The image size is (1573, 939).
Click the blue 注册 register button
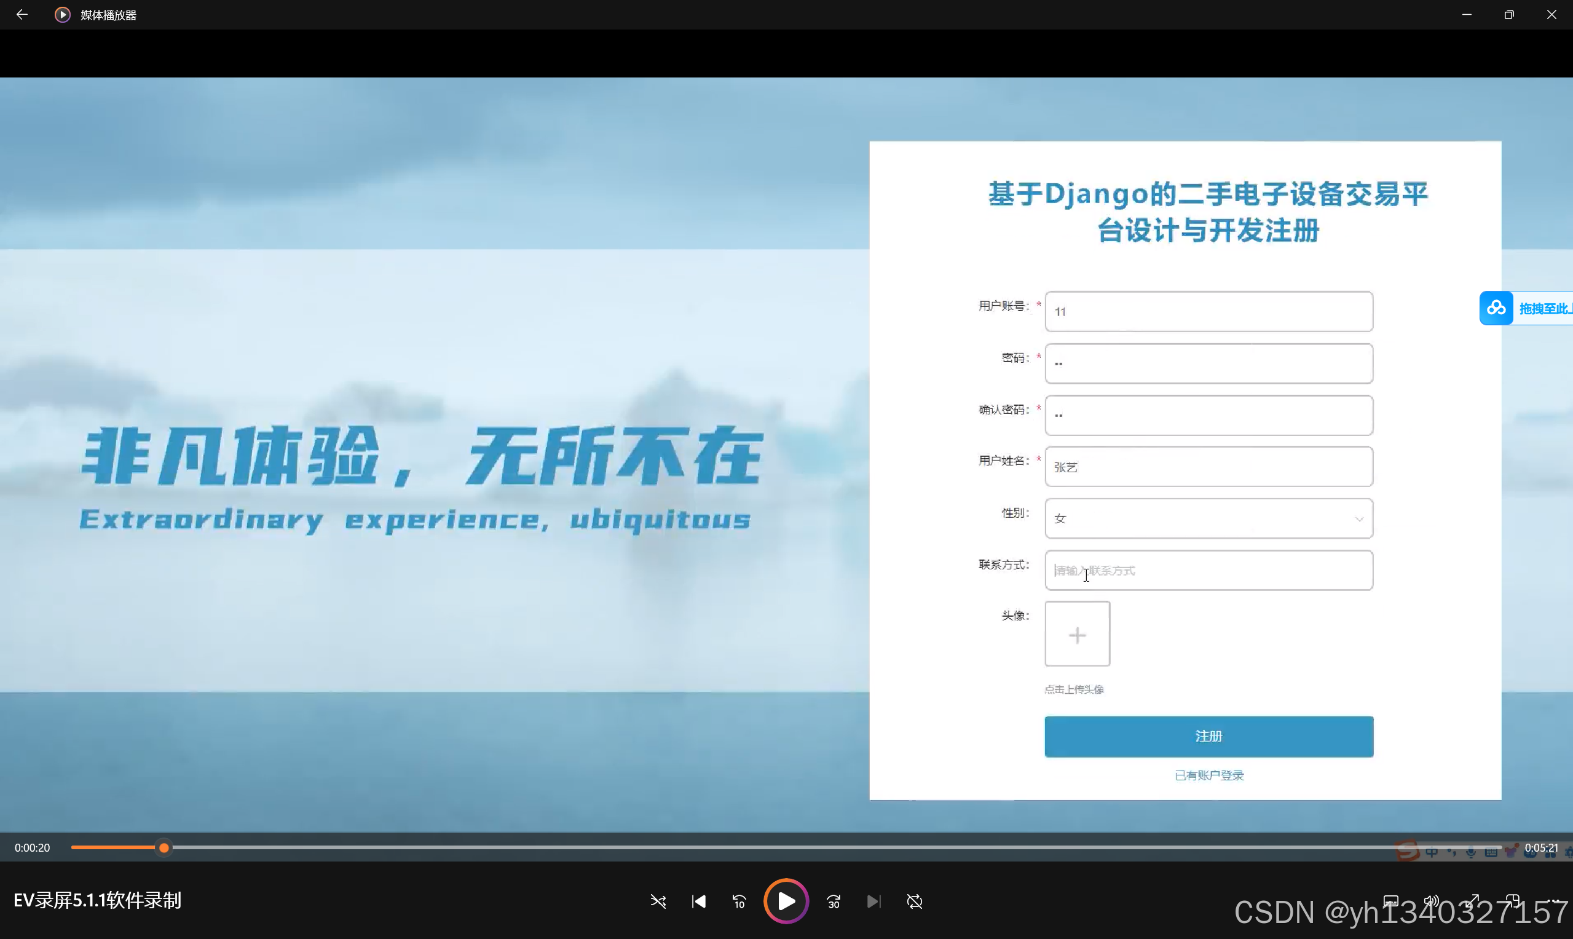1208,736
